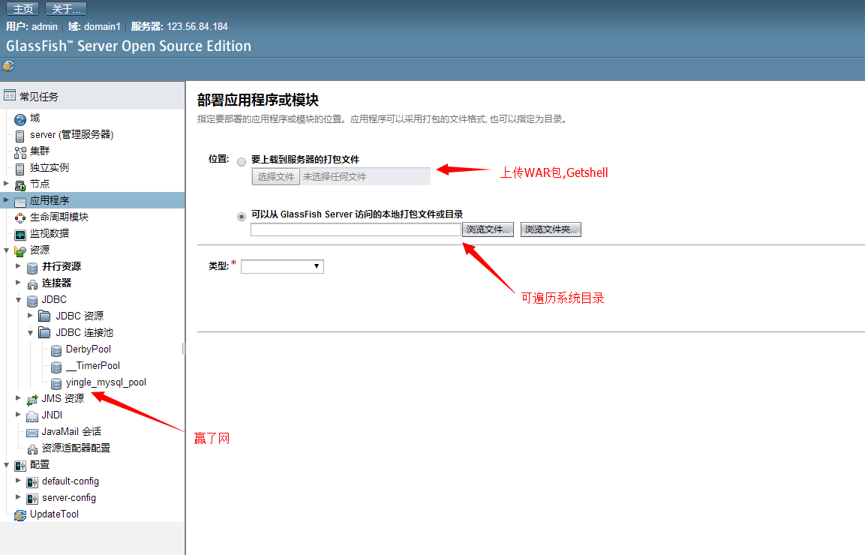
Task: Collapse the JDBC node
Action: [18, 299]
